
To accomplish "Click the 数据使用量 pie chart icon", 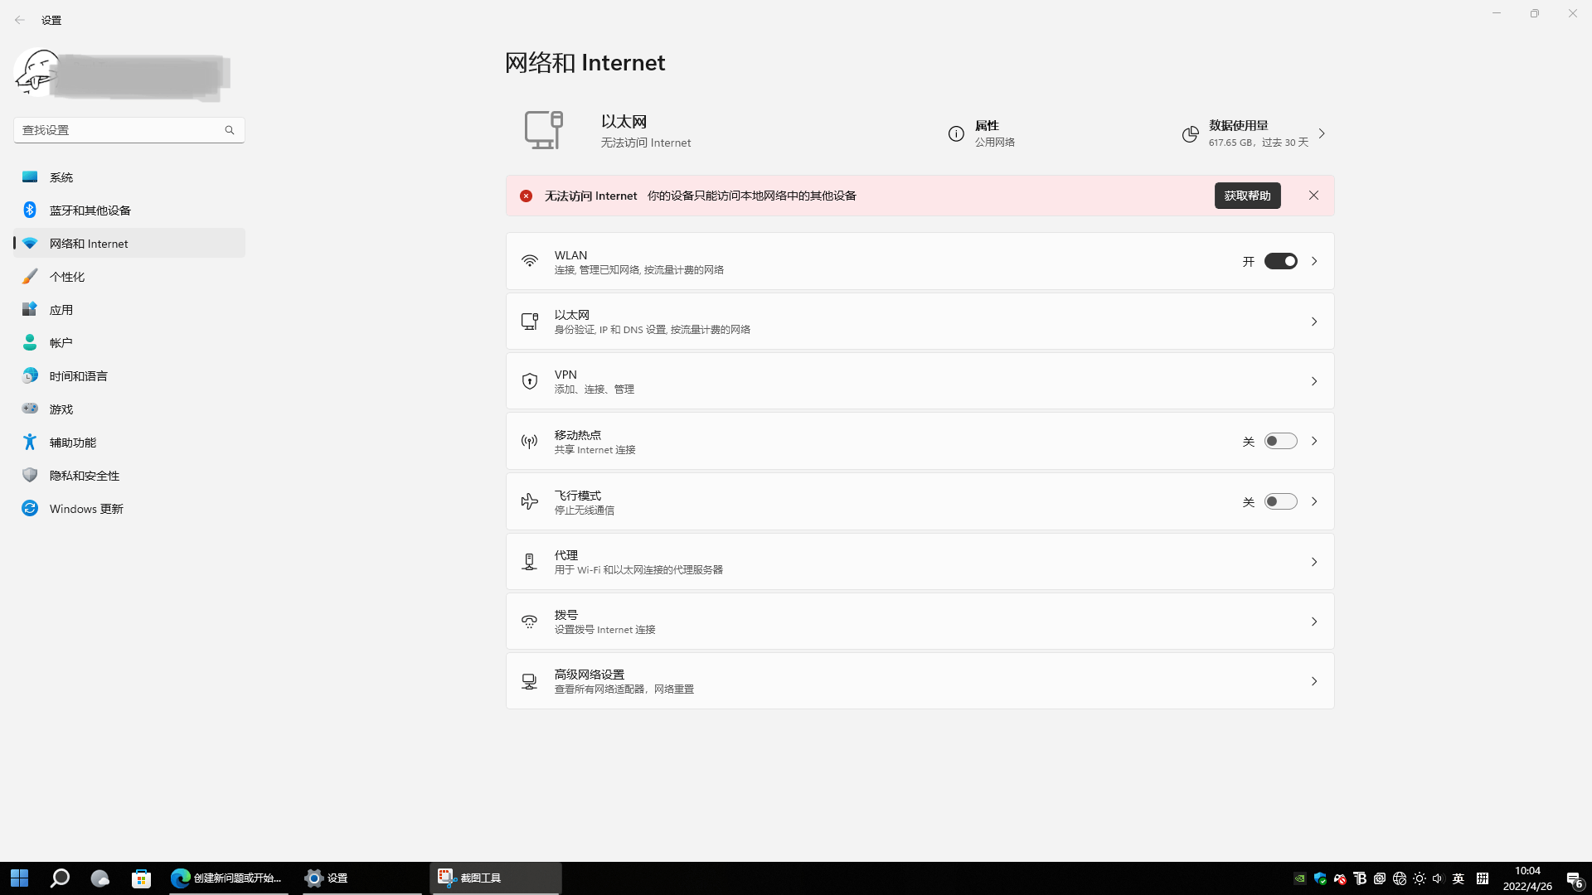I will point(1190,133).
